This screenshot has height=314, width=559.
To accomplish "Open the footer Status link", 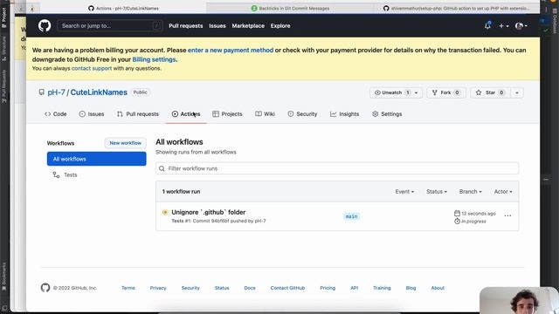I will (x=222, y=288).
